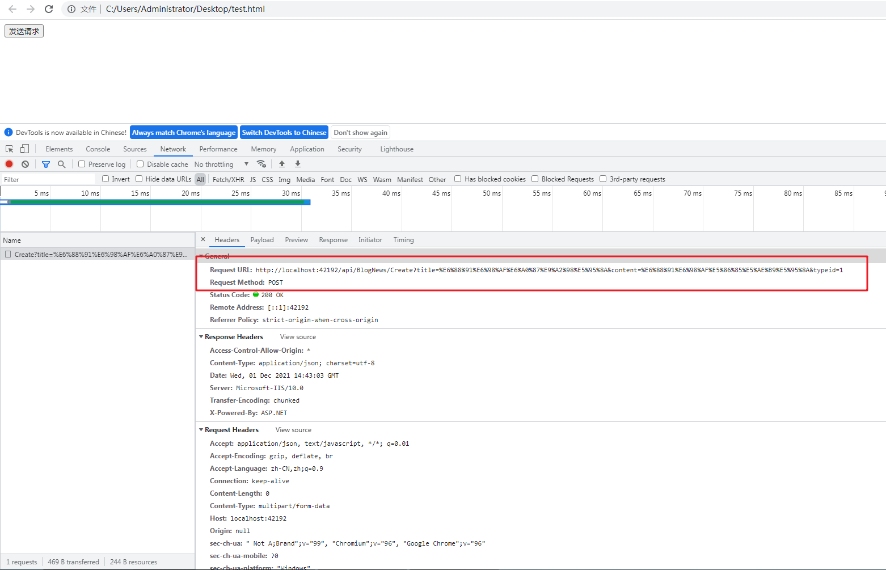Switch to the Payload tab
The width and height of the screenshot is (886, 570).
[x=262, y=239]
